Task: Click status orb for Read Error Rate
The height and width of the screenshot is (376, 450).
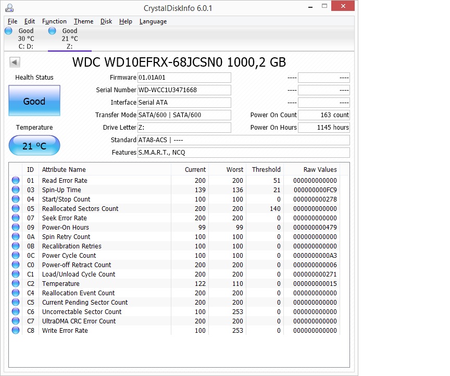Action: (x=16, y=180)
